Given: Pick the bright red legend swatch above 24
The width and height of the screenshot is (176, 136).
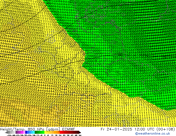Looking at the screenshot, I should (61, 132).
